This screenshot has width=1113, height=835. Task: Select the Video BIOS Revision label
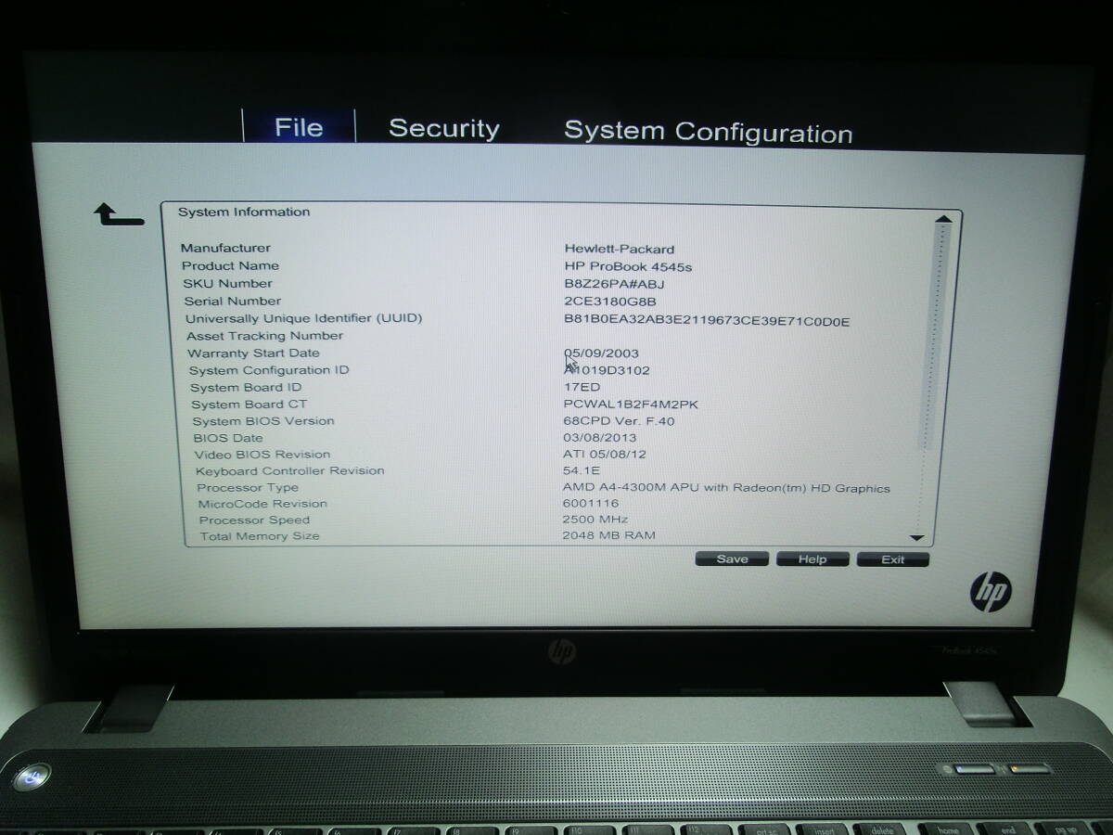point(262,455)
